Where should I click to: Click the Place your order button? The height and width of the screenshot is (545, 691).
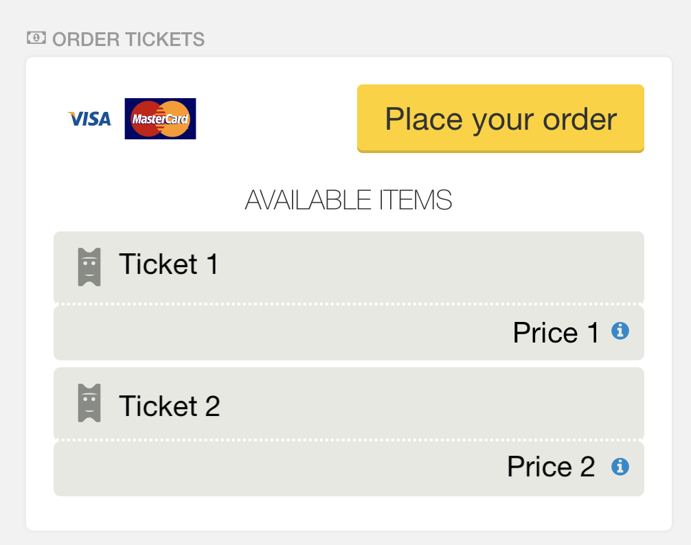(x=501, y=119)
